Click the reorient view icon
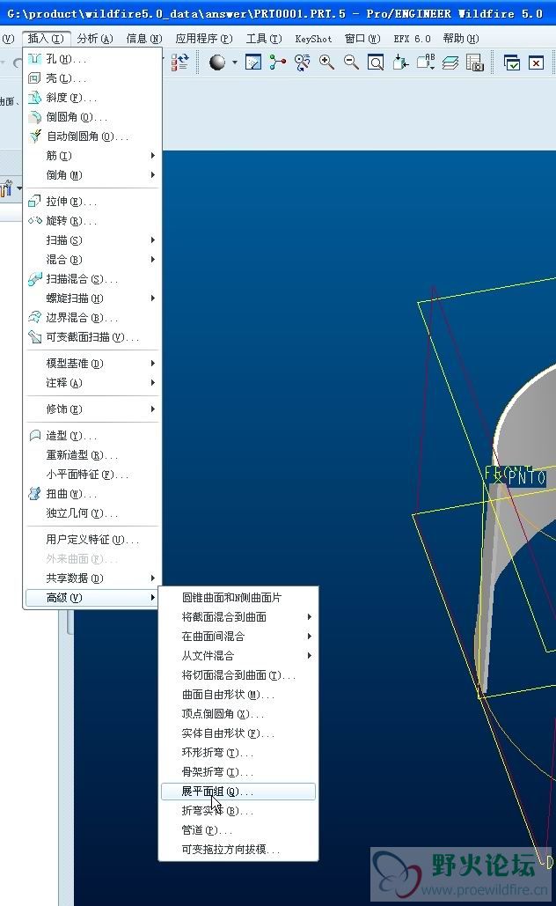Viewport: 556px width, 906px height. 400,62
